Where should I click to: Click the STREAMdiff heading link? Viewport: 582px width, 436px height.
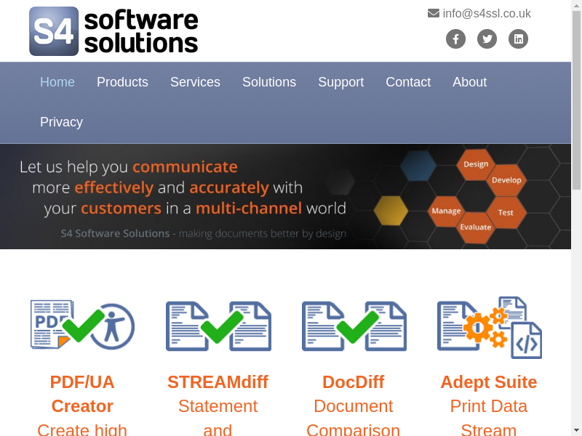point(218,381)
